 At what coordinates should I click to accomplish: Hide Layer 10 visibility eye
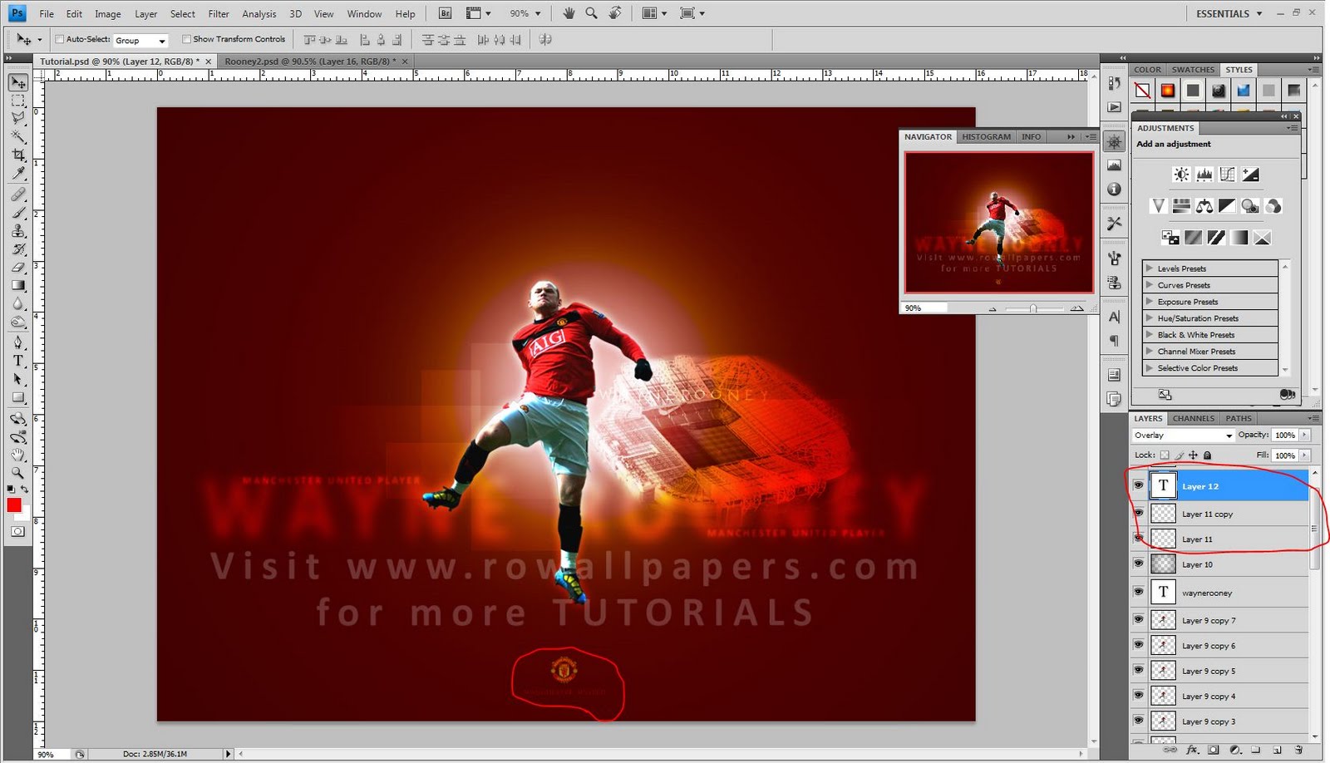1139,564
